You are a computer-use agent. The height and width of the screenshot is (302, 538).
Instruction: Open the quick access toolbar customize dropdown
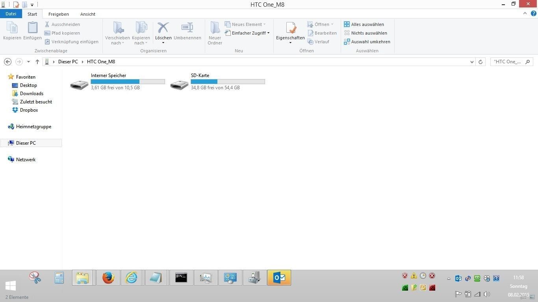pos(32,5)
